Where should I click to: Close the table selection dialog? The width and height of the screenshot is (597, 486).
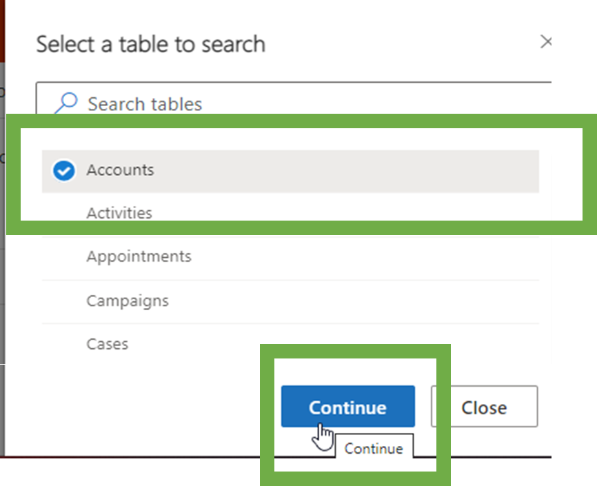point(483,407)
